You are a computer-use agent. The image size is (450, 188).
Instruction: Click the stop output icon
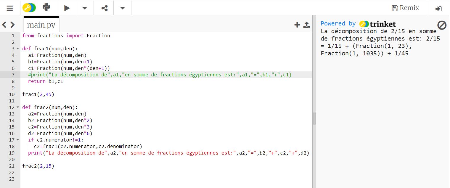click(x=442, y=25)
